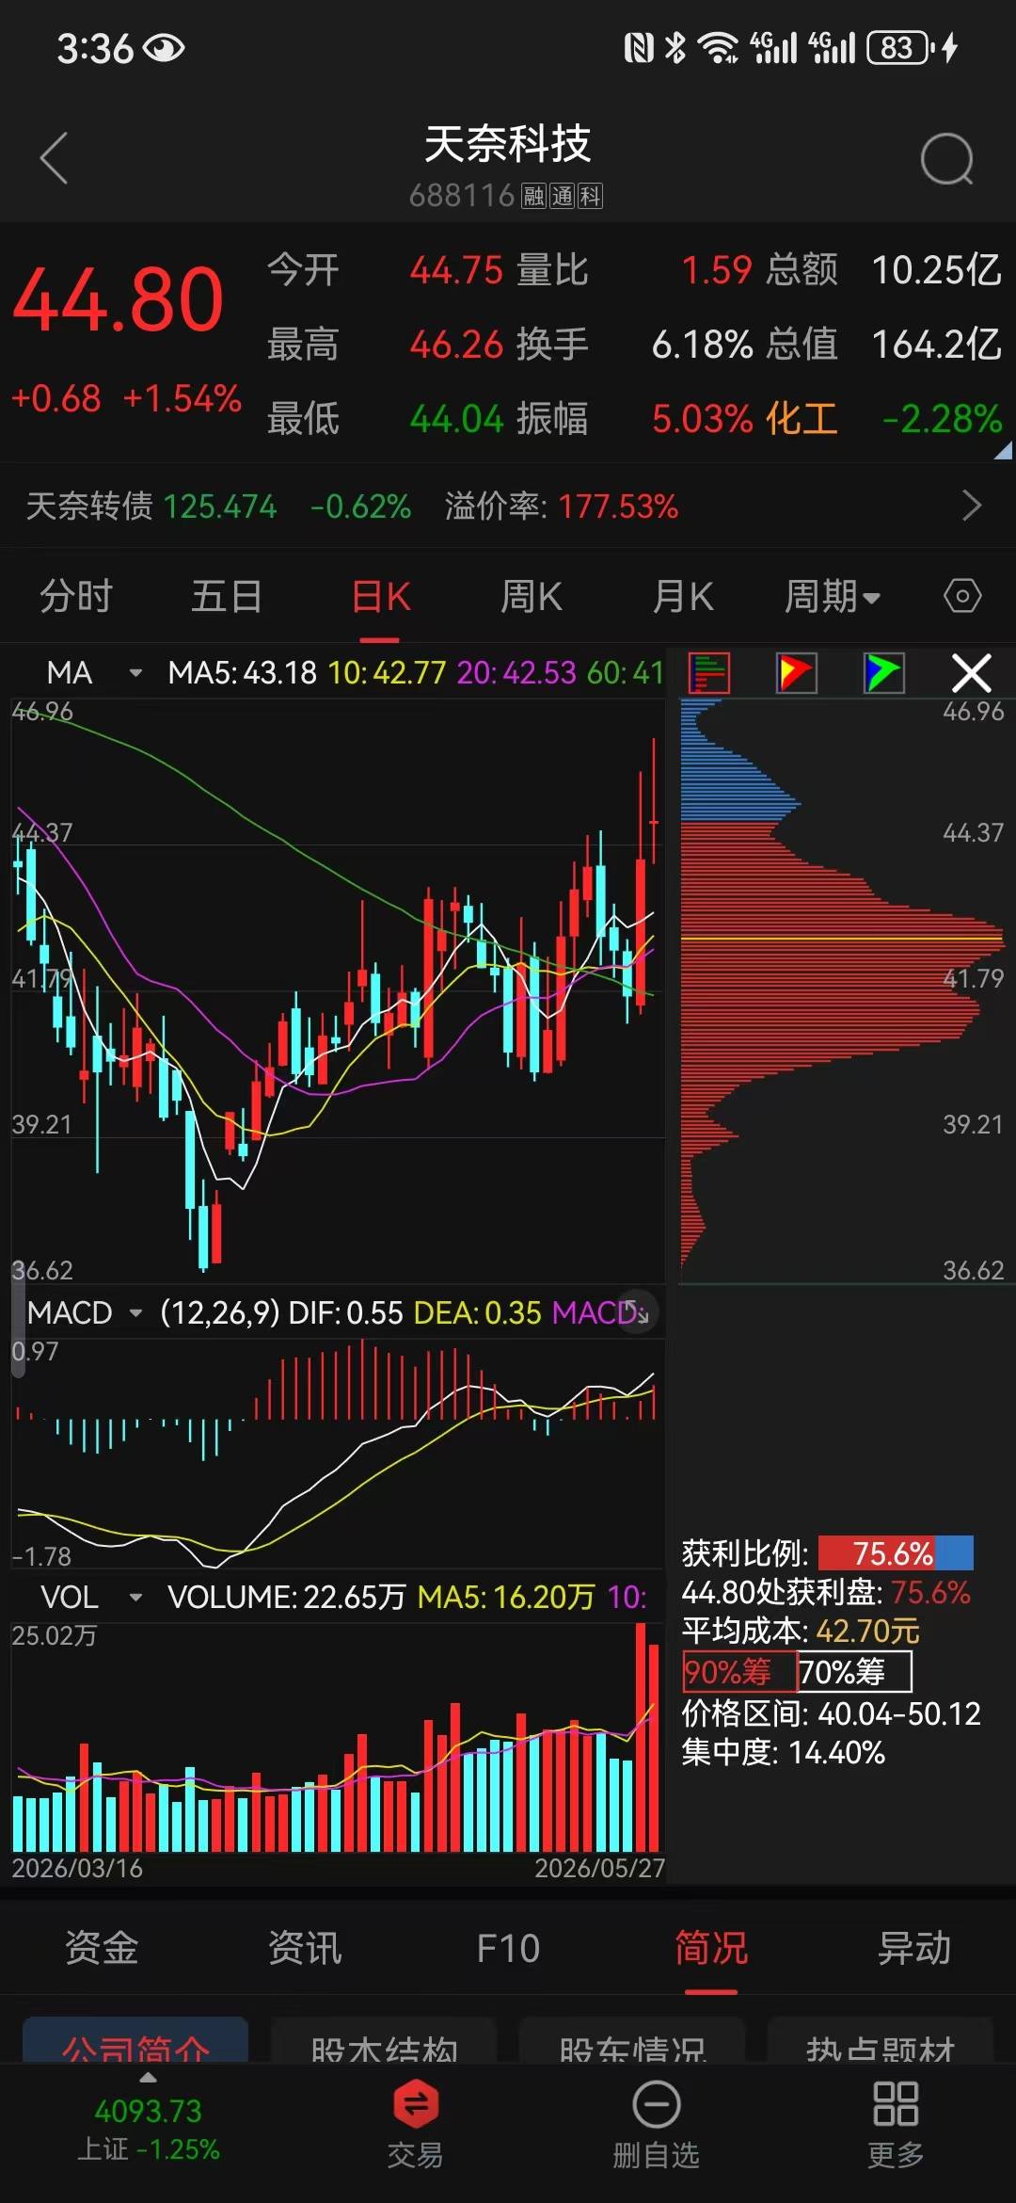Switch to the 月K tab
Image resolution: width=1016 pixels, height=2203 pixels.
point(683,596)
